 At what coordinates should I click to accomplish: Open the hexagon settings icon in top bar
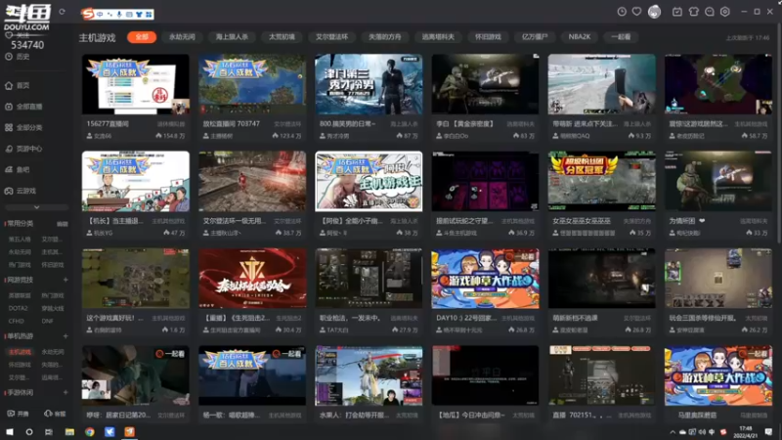[x=725, y=12]
